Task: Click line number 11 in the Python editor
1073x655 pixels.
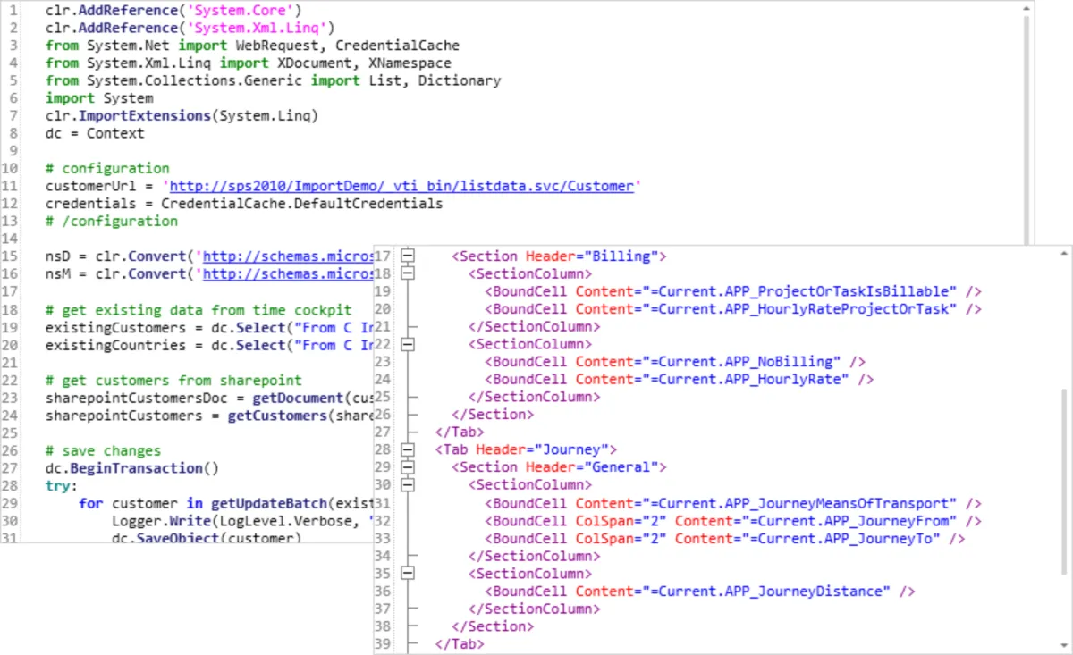Action: point(12,186)
